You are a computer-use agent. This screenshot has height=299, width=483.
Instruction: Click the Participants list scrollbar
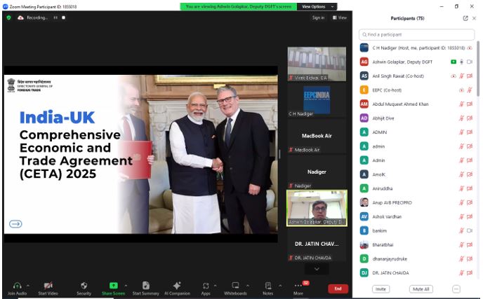pos(478,69)
